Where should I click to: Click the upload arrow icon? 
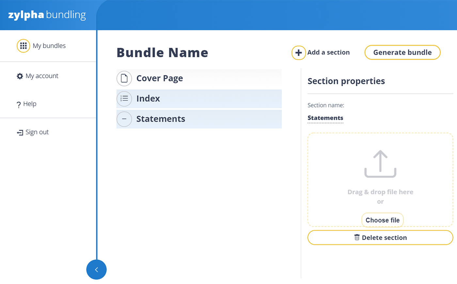pyautogui.click(x=380, y=164)
